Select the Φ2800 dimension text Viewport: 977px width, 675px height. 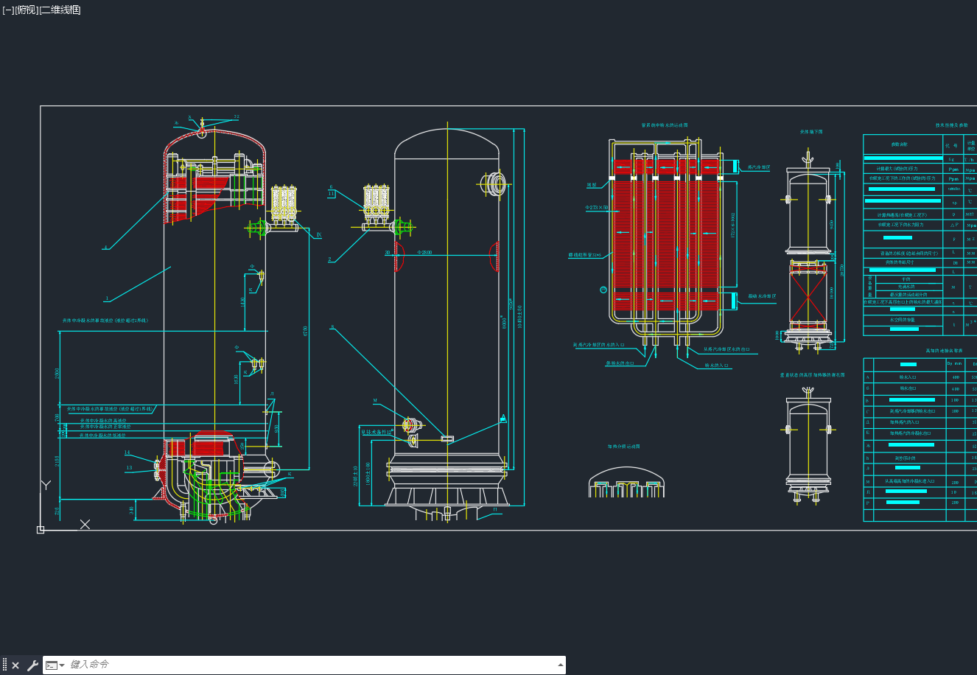tap(424, 252)
